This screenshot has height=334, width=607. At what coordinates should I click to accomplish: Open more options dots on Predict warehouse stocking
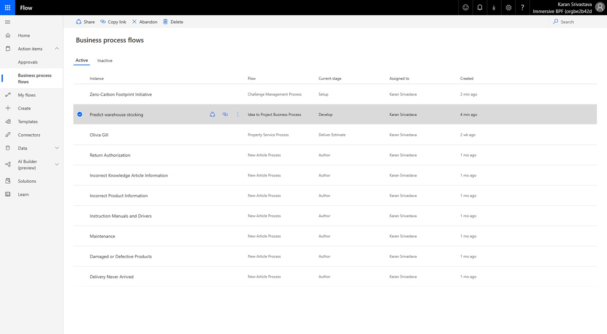[237, 114]
